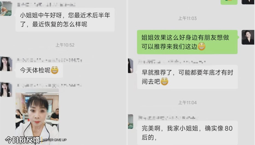255x145 pixels.
Task: Tap the grin emoji after "今天体检呢"
Action: [55, 70]
